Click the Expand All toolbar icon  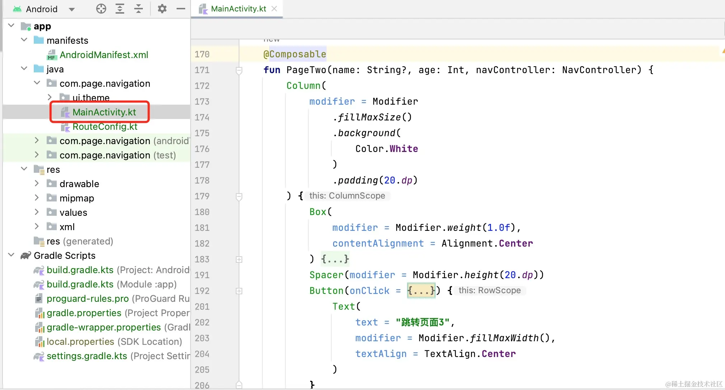(x=120, y=9)
